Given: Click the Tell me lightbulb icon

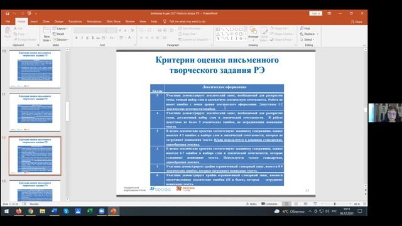Looking at the screenshot, I should coord(165,21).
